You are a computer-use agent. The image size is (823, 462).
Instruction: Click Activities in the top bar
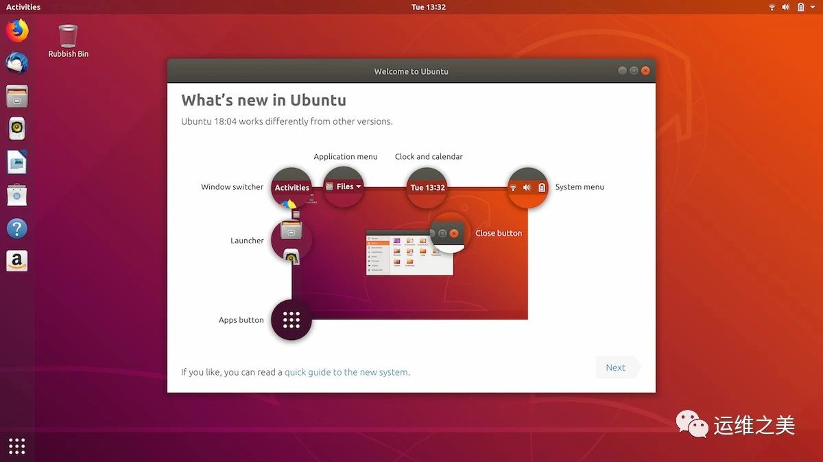click(x=23, y=7)
